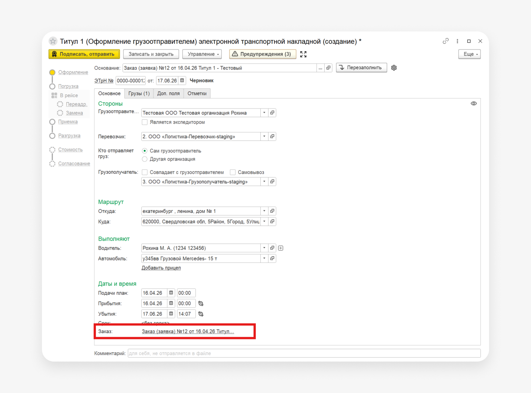Open Автомобиль record card icon
531x393 pixels.
pos(272,259)
